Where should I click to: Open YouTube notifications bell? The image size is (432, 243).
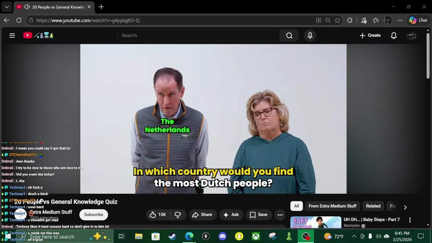tap(394, 35)
